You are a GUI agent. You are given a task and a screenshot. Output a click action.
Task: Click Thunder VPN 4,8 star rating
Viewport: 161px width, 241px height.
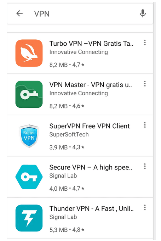78,230
